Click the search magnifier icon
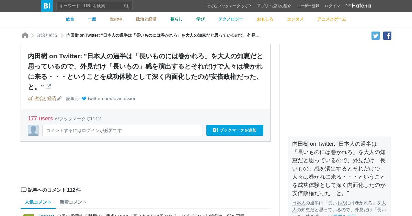Image resolution: width=412 pixels, height=216 pixels. point(127,6)
